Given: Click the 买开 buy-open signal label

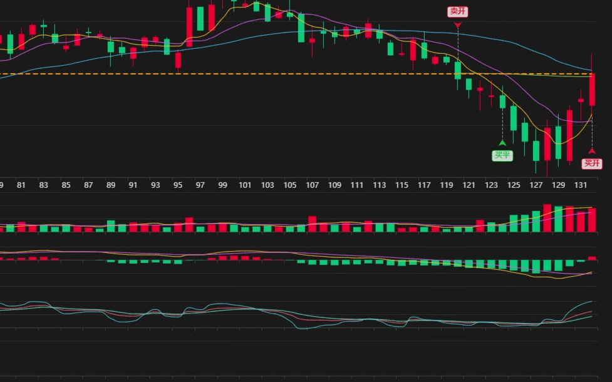Looking at the screenshot, I should pyautogui.click(x=592, y=163).
